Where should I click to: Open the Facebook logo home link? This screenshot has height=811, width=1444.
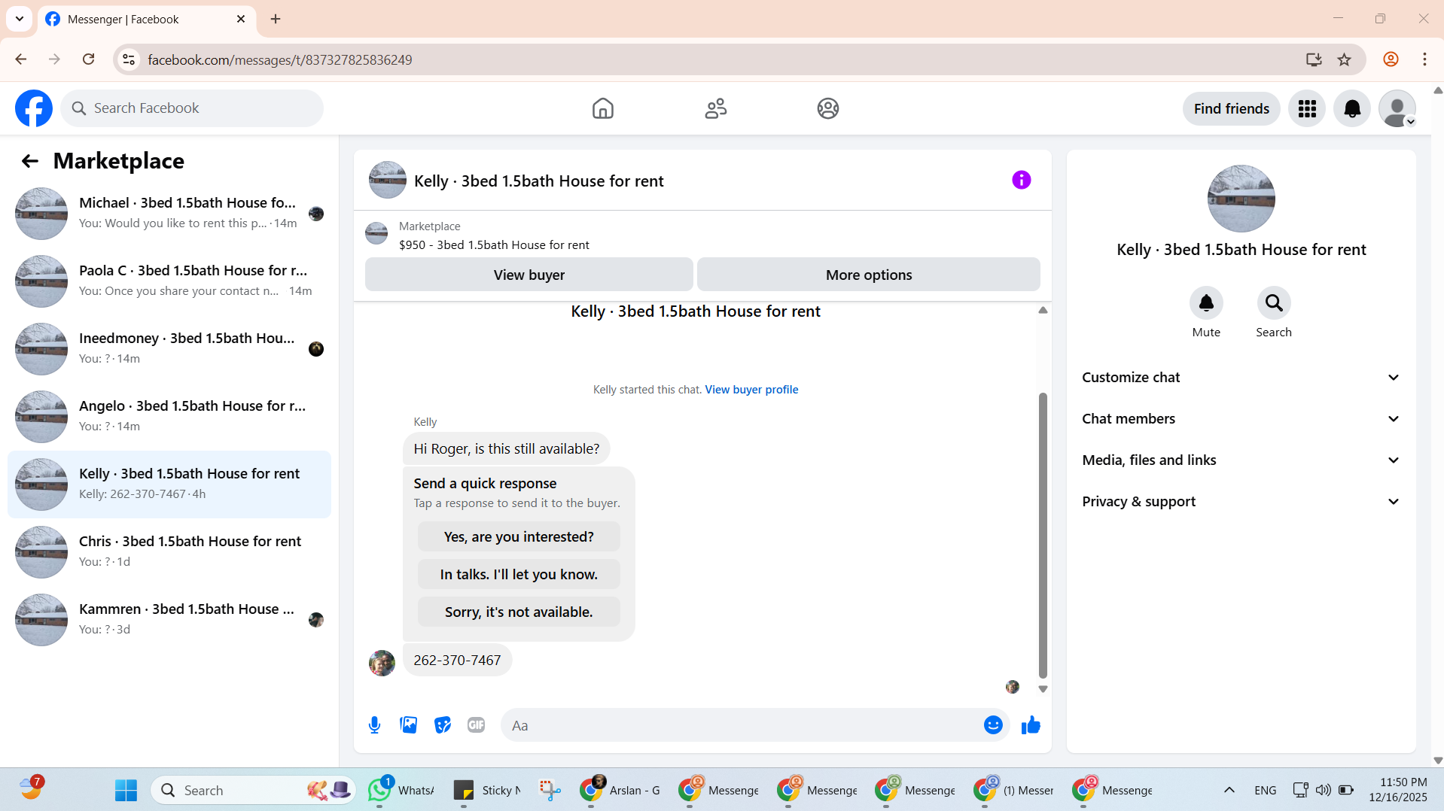click(34, 108)
